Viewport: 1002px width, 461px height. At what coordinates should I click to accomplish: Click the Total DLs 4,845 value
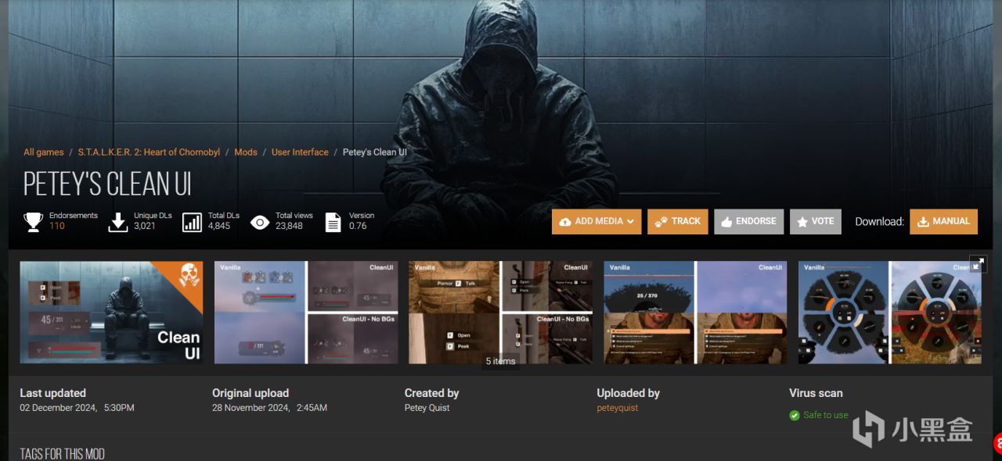[x=219, y=226]
